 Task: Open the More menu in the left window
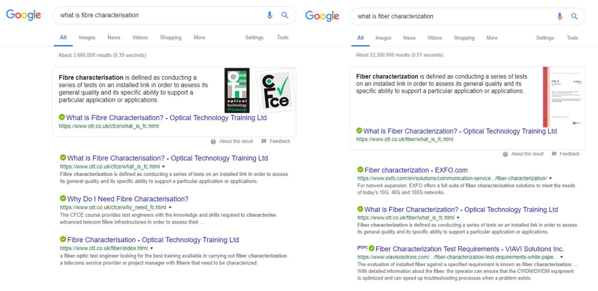pyautogui.click(x=199, y=37)
